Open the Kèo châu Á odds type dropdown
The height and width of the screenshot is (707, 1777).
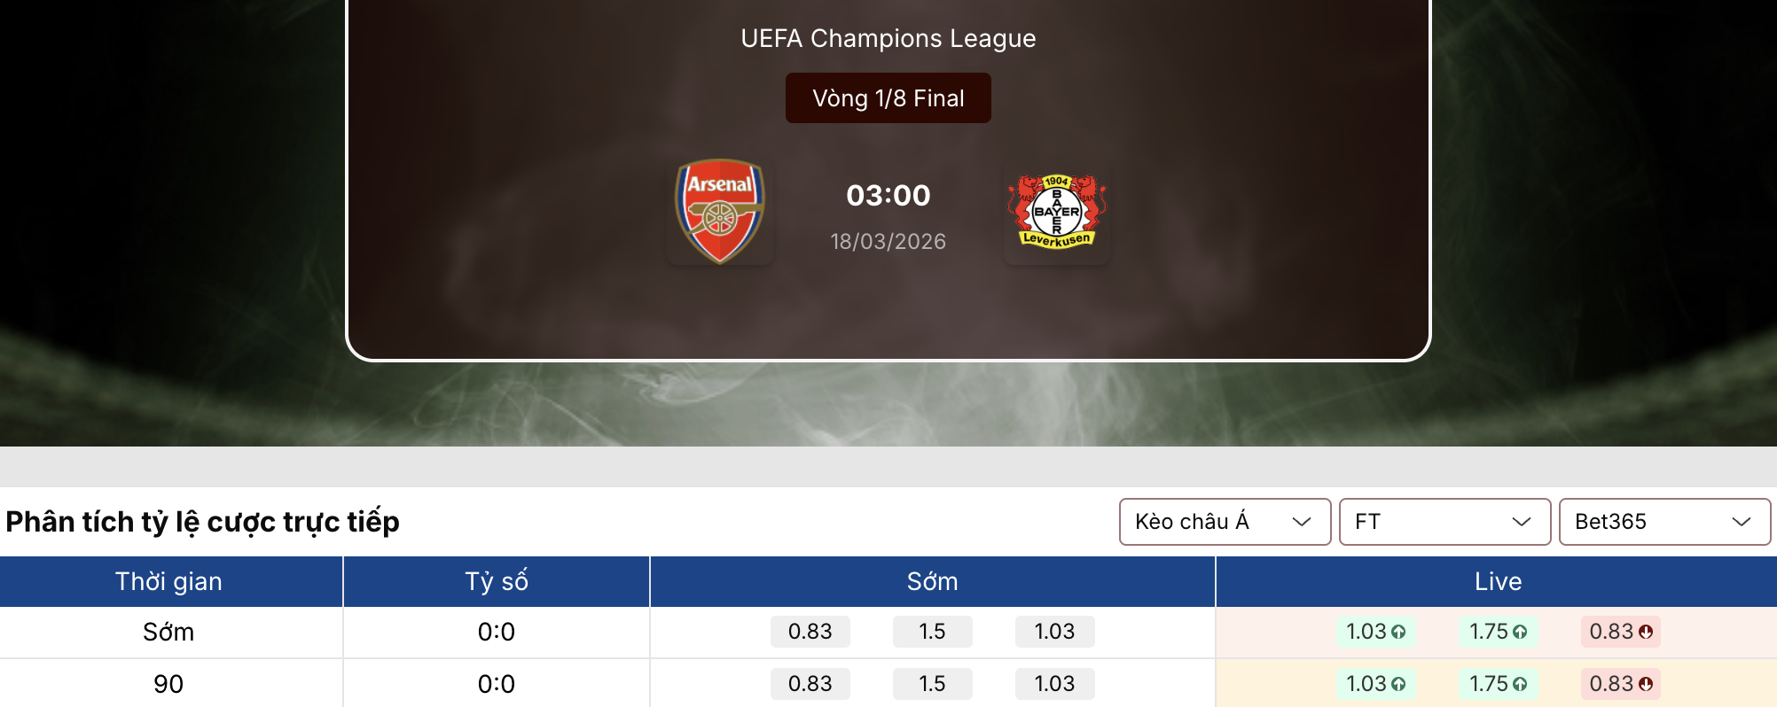coord(1225,522)
